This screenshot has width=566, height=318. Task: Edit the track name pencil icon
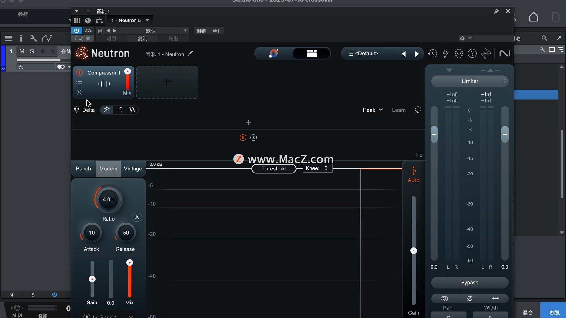pos(190,53)
